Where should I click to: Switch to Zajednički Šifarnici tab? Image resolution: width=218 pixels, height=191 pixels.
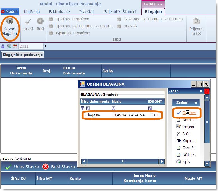[120, 12]
